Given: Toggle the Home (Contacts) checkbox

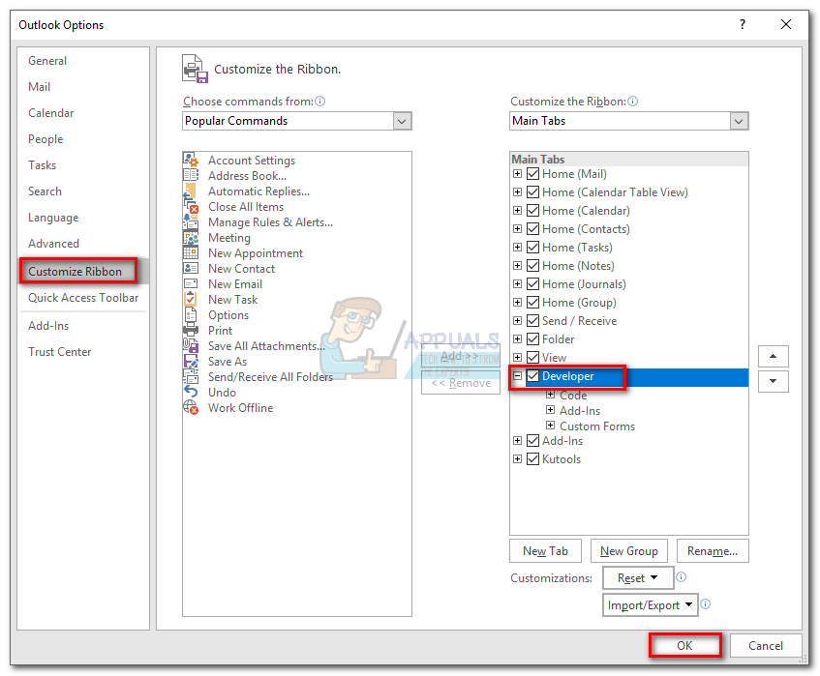Looking at the screenshot, I should pyautogui.click(x=532, y=229).
